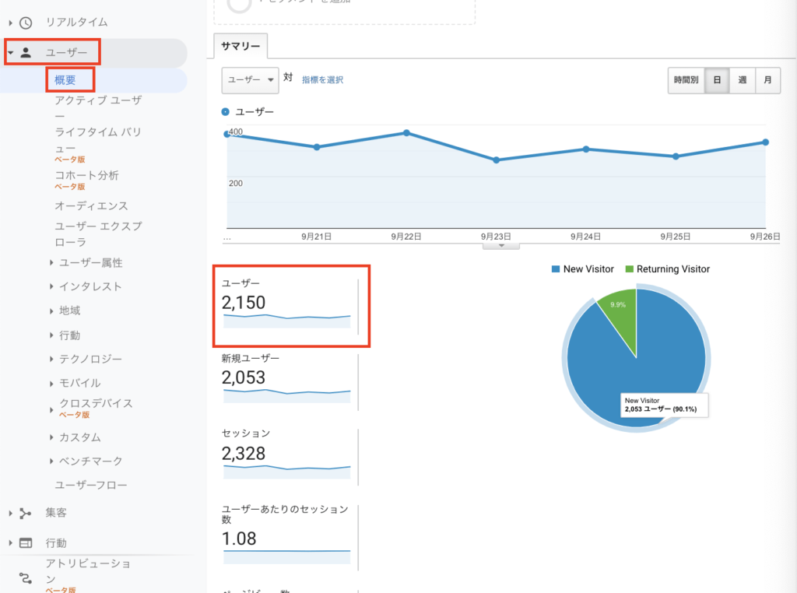Collapse the ユーザー section arrow

point(10,52)
